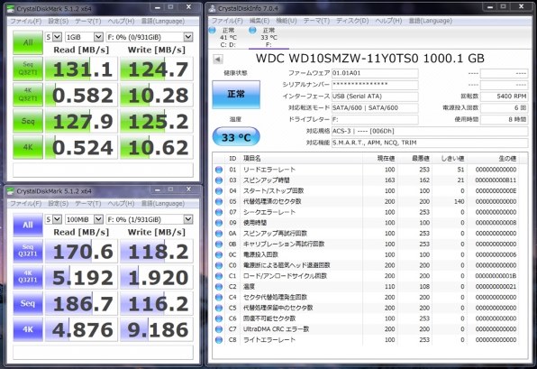This screenshot has width=537, height=369.
Task: Click status icon for ID 09 使用時間
Action: tap(219, 223)
